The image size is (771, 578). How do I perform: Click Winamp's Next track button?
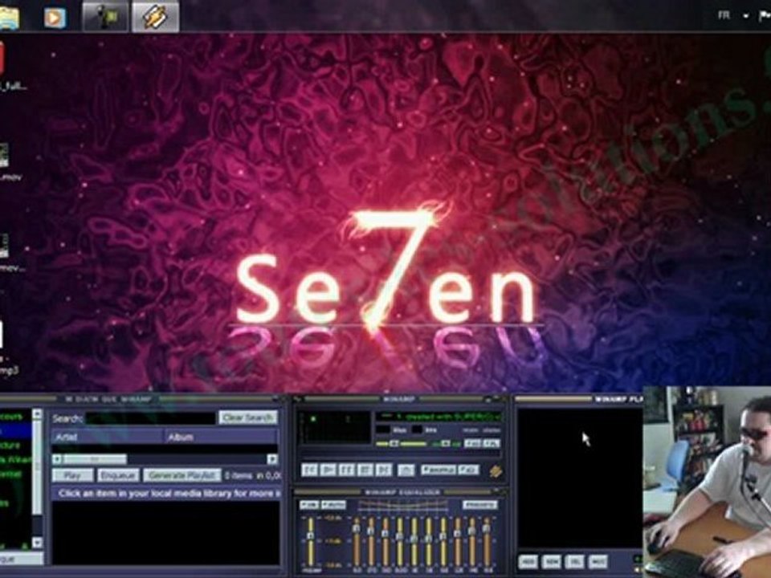click(x=384, y=470)
